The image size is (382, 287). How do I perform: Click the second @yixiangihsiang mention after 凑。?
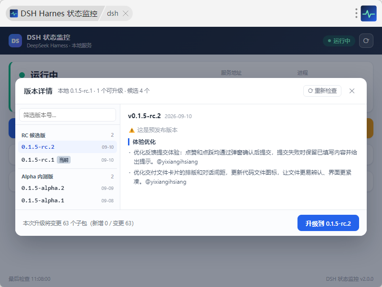[x=166, y=182]
